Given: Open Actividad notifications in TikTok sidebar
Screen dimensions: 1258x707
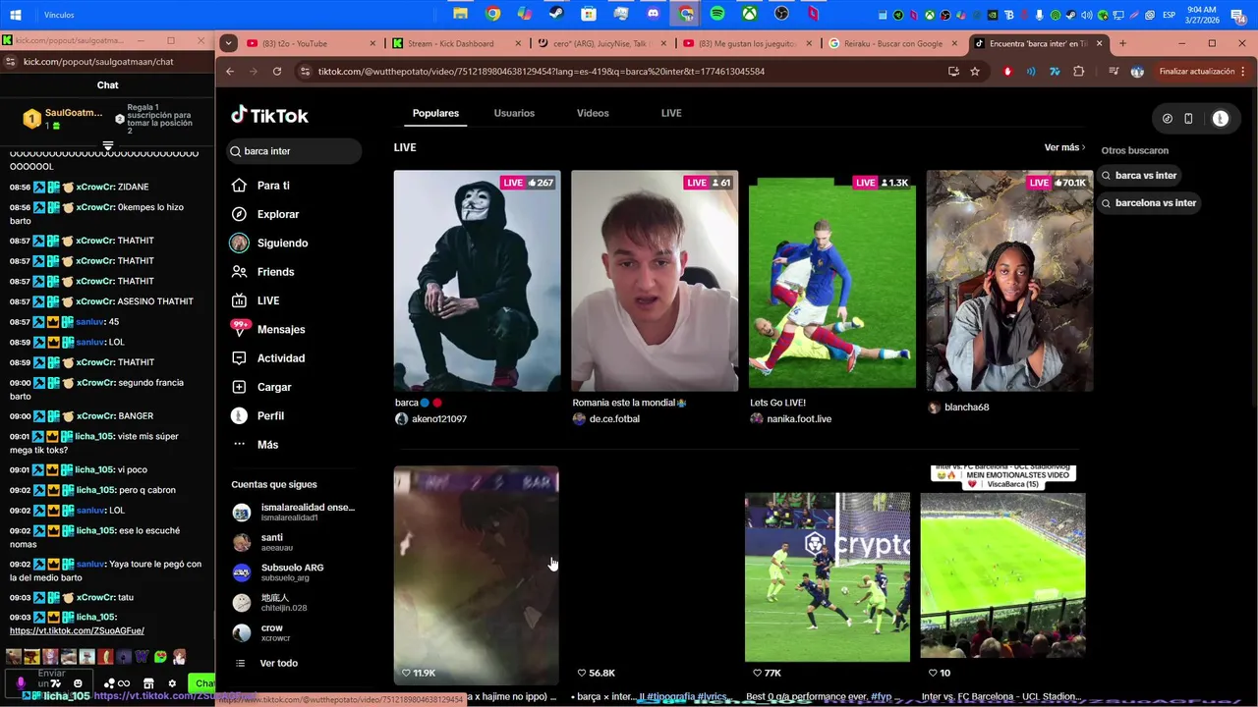Looking at the screenshot, I should coord(268,358).
